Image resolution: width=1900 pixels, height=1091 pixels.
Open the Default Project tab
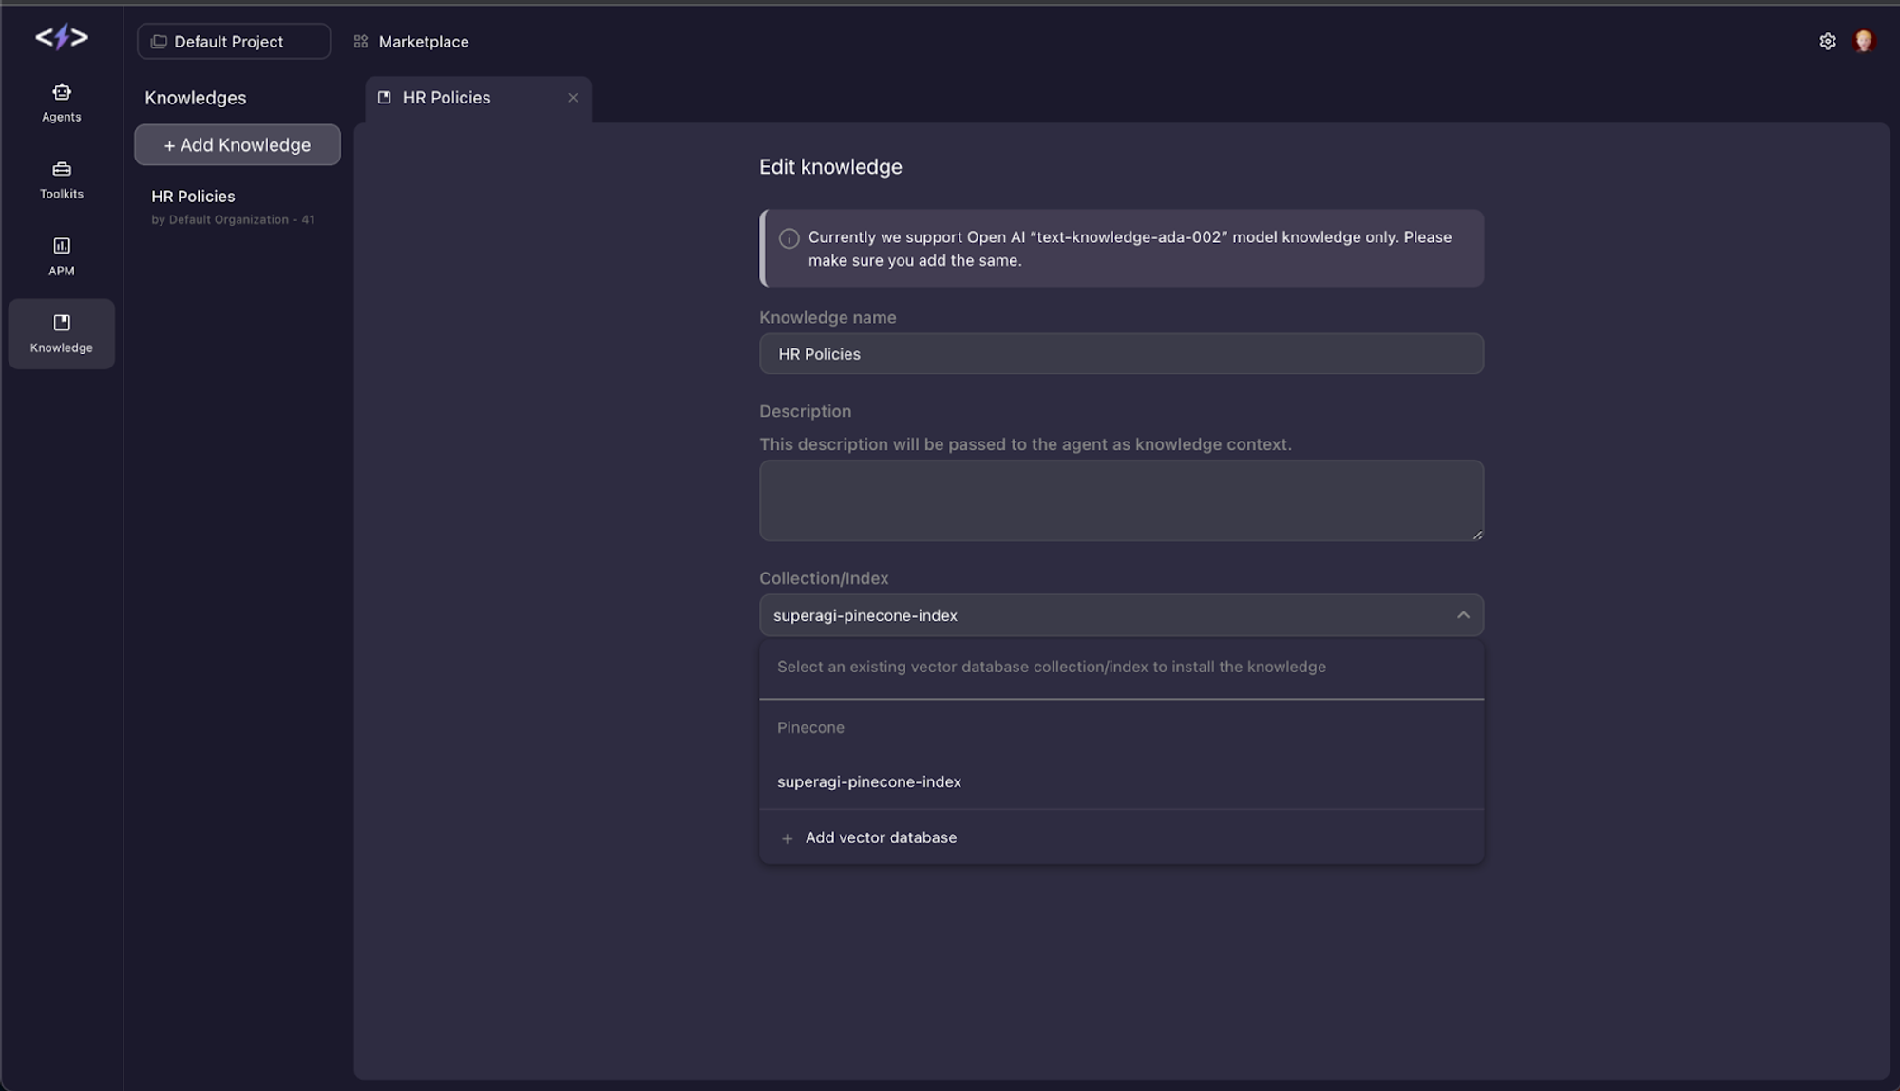pos(233,41)
